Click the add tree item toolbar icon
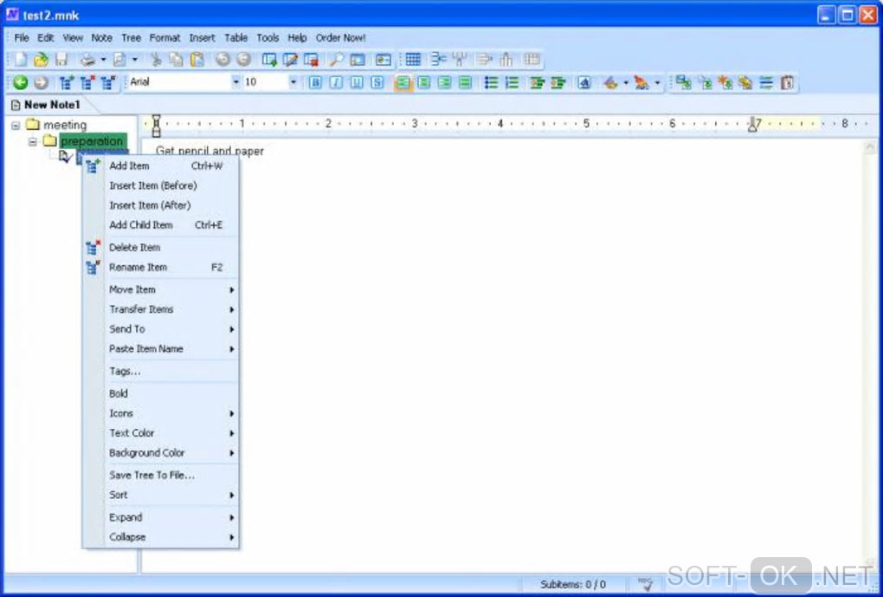This screenshot has height=597, width=883. [67, 82]
